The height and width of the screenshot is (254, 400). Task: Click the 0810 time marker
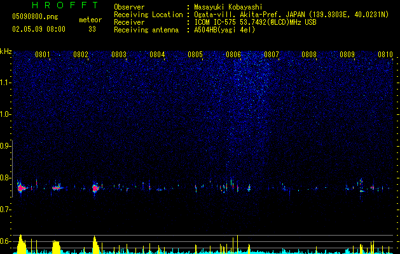click(x=385, y=55)
